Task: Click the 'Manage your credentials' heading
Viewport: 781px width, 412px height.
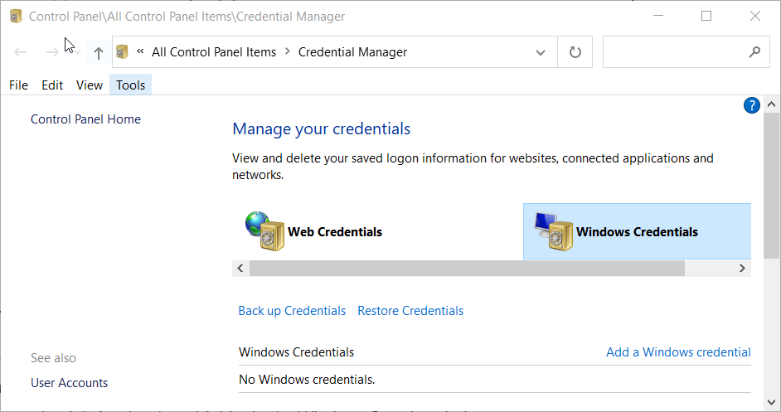Action: click(321, 129)
